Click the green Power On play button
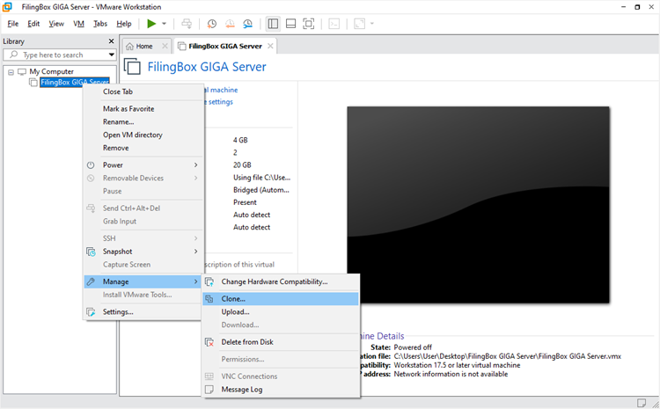 tap(151, 24)
